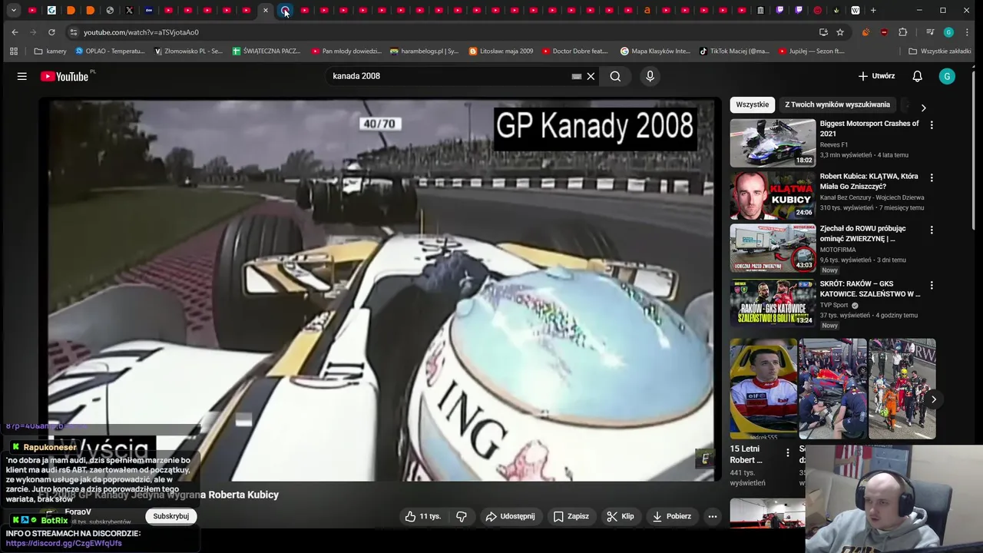The image size is (983, 553).
Task: Open Zjechał do ROWU video thumbnail
Action: click(x=773, y=247)
